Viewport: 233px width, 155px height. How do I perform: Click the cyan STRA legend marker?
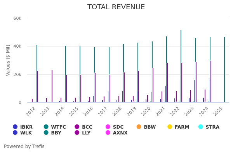[x=201, y=127]
